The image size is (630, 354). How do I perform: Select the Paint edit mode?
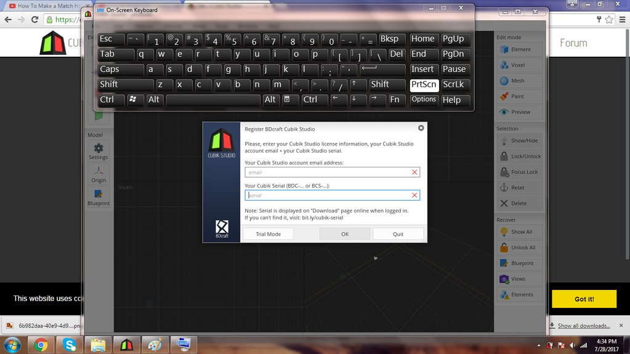(x=520, y=96)
